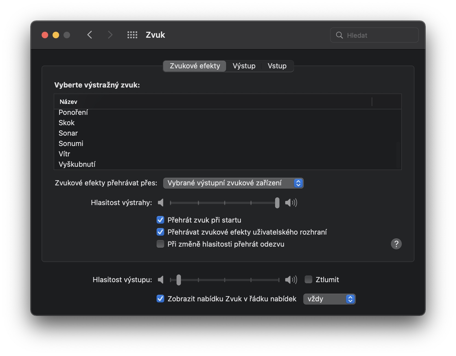Uncheck Přehrávat zvukové efekty uživatelského rozhraní
The image size is (456, 356).
160,232
